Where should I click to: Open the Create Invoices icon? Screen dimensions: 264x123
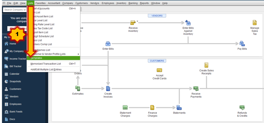tap(108, 88)
